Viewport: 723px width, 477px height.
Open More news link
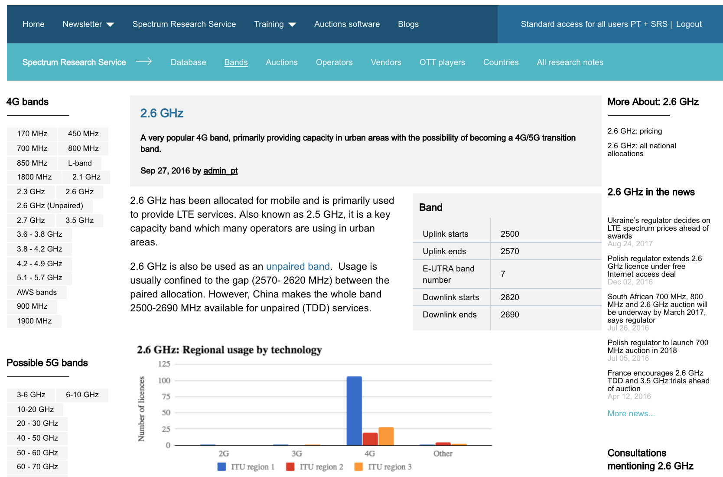point(631,413)
